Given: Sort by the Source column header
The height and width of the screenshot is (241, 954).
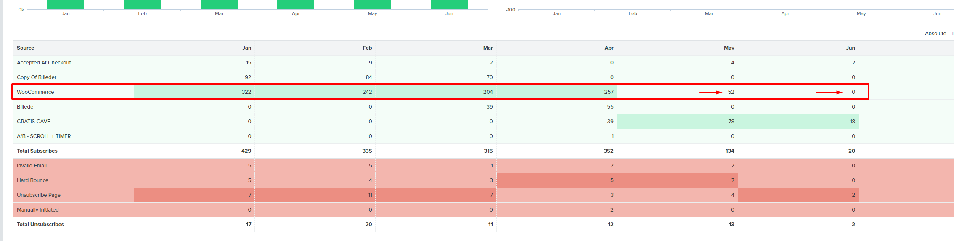Looking at the screenshot, I should point(25,48).
